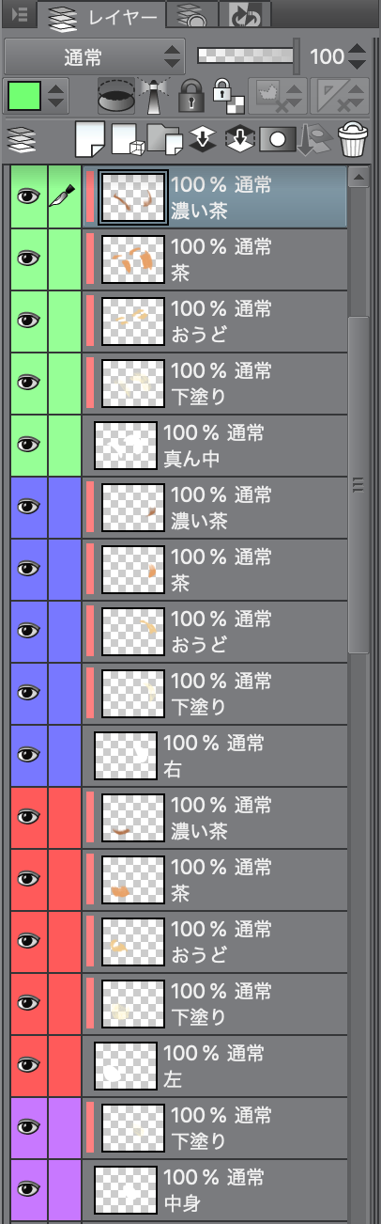
Task: Click the new vector layer icon
Action: pyautogui.click(x=127, y=141)
